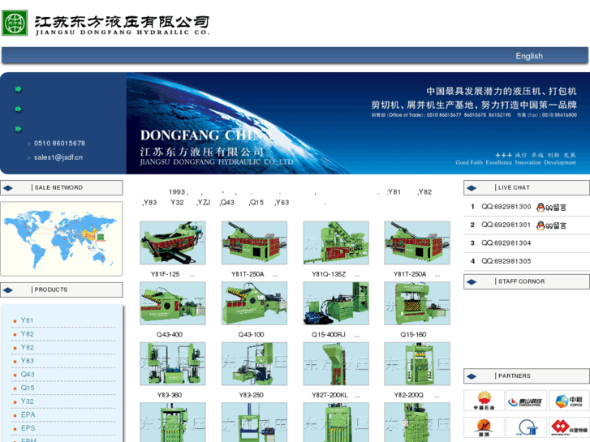Click the diamond icon in STAFF CORNOR header
Screen dimensions: 590x442
pos(472,281)
